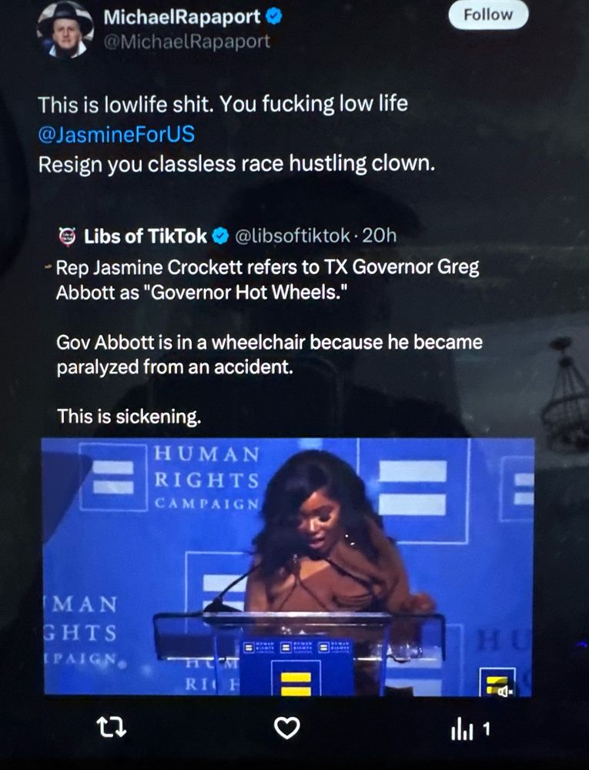Open the view analytics bar chart icon
The height and width of the screenshot is (770, 589).
click(x=462, y=729)
